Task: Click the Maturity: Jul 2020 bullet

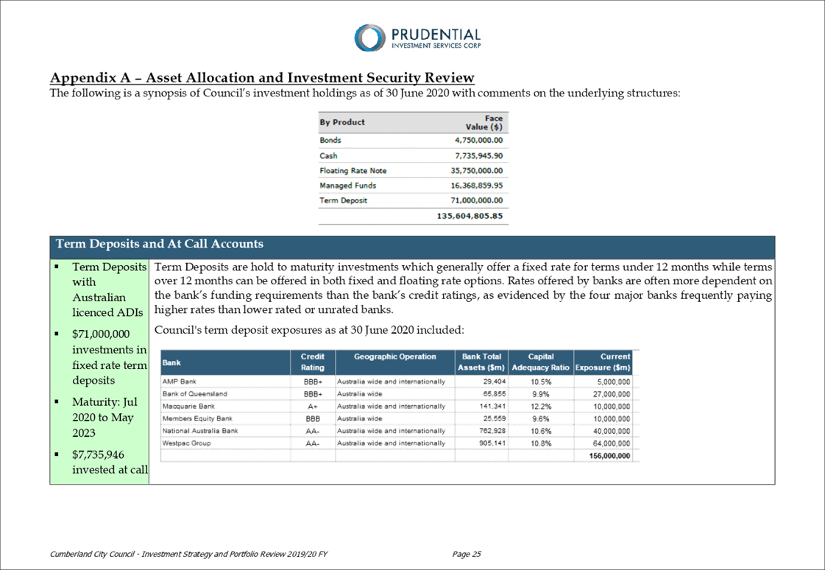Action: coord(105,418)
